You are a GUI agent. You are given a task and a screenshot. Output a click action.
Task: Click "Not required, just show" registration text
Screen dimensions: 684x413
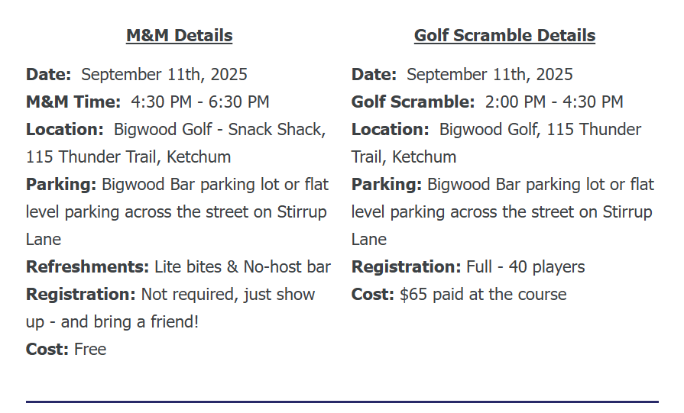228,294
